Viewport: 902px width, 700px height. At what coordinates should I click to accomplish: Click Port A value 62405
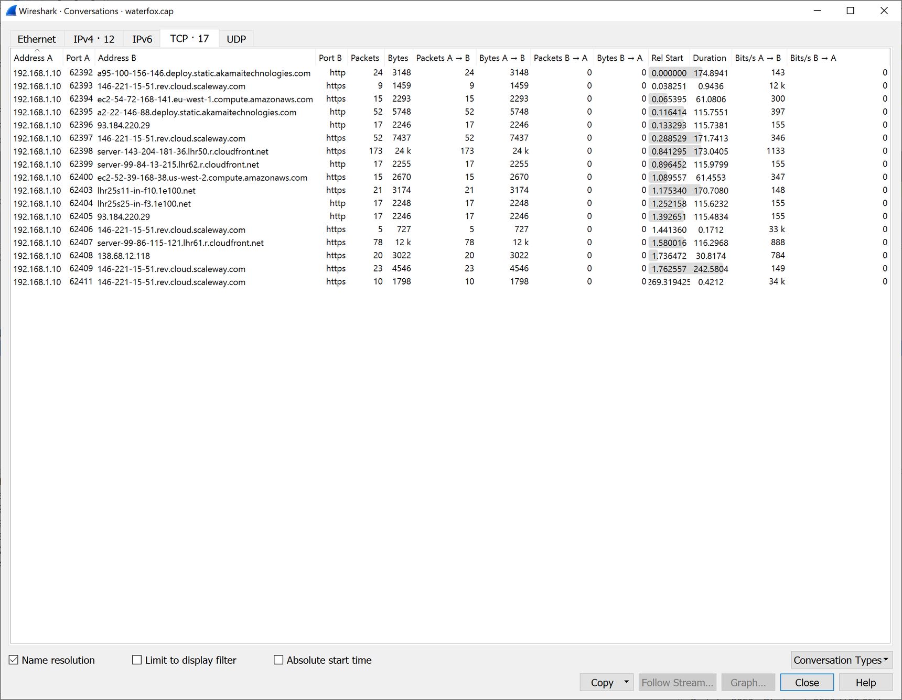coord(81,216)
